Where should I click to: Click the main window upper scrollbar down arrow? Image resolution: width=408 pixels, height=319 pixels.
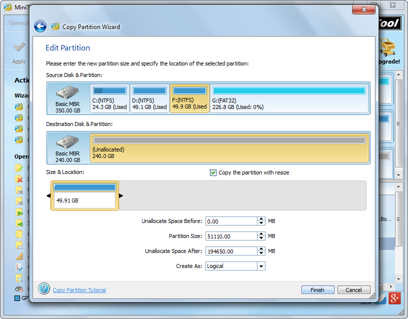[x=398, y=175]
